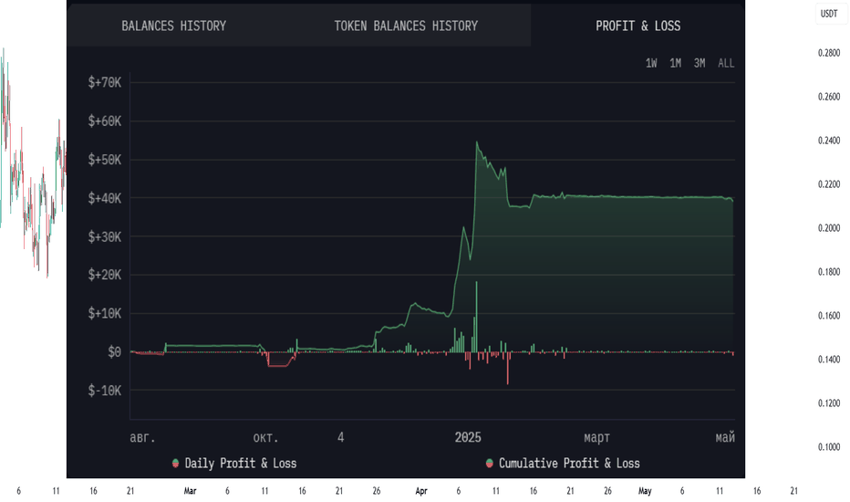Click the авг. date label
850x502 pixels.
(x=142, y=437)
